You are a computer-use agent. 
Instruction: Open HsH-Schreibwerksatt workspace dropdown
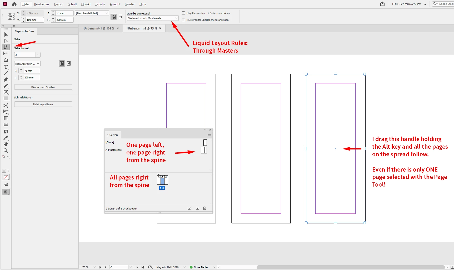click(409, 4)
